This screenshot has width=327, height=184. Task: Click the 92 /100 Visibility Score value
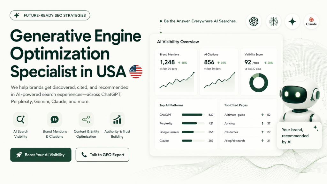(252, 62)
